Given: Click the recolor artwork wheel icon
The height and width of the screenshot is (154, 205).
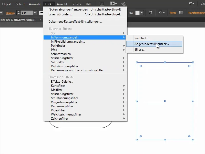Looking at the screenshot, I should (x=150, y=13).
